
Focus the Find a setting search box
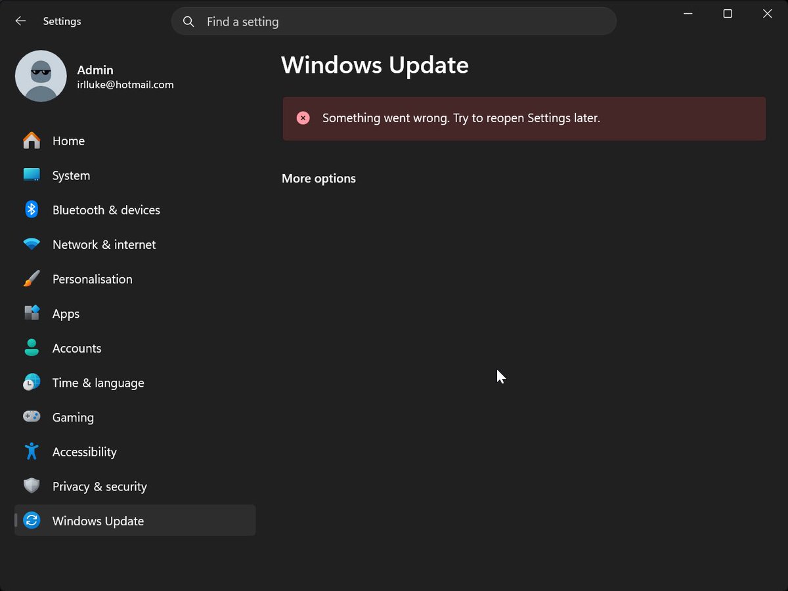(393, 22)
